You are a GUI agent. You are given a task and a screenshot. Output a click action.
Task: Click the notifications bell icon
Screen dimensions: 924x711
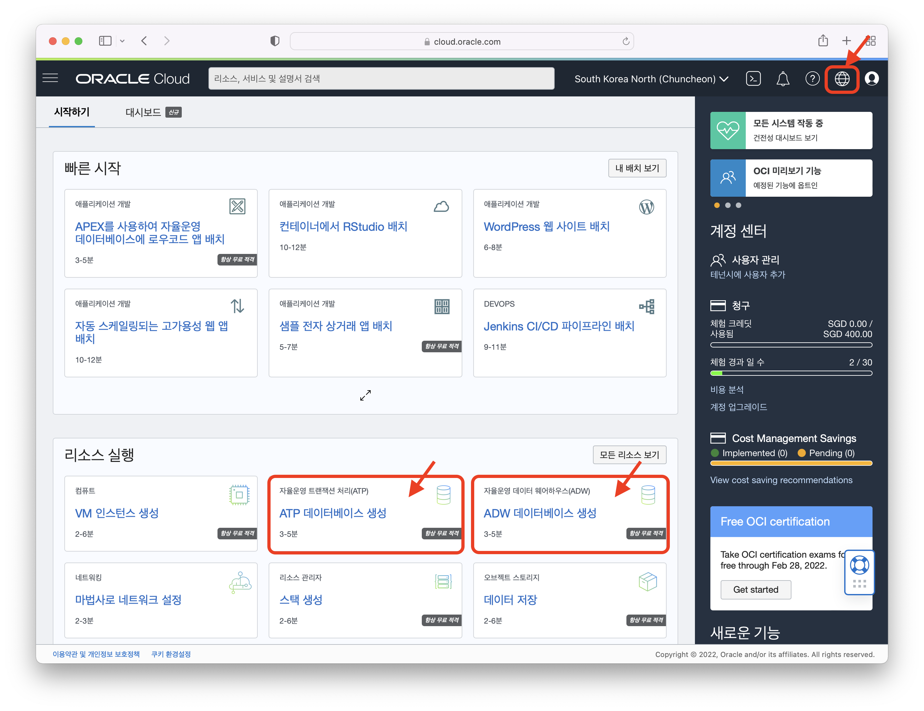point(783,79)
